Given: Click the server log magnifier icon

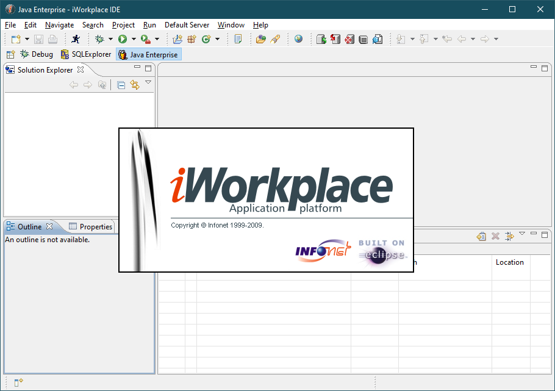Looking at the screenshot, I should pos(378,39).
